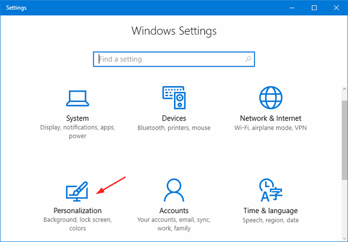Click the Personalization category title
Image resolution: width=348 pixels, height=242 pixels.
(78, 211)
